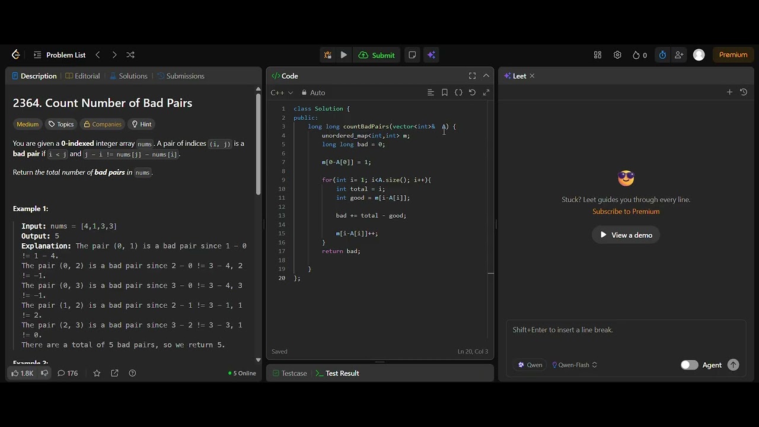The height and width of the screenshot is (427, 759).
Task: Favorite the problem with star icon
Action: click(97, 373)
